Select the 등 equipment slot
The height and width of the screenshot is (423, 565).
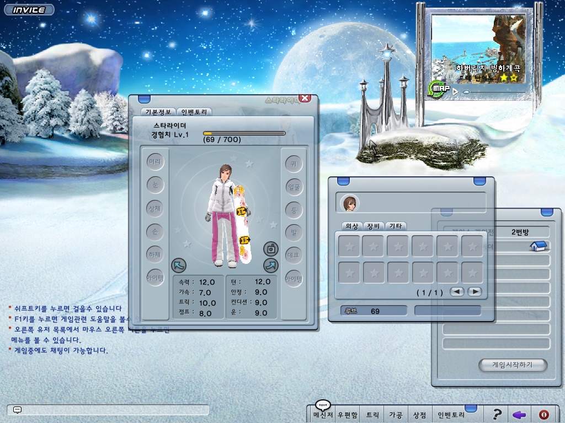tap(294, 210)
